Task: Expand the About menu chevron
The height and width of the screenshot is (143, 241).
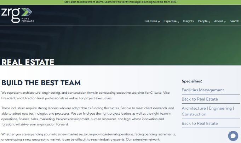Action: (225, 22)
